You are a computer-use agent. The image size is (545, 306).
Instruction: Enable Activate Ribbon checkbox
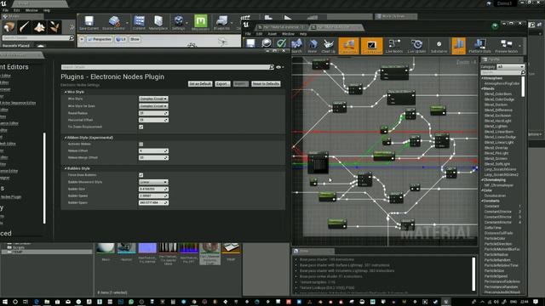coord(141,144)
